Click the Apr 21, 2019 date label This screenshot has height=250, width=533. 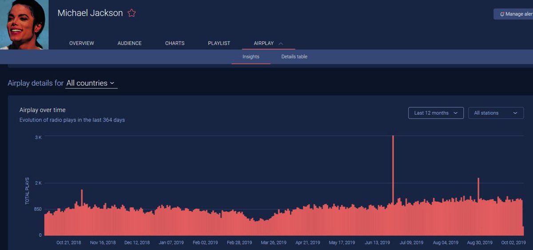tap(308, 242)
